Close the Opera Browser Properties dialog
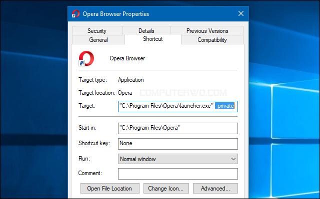Screen dimensions: 320x199 pos(241,13)
